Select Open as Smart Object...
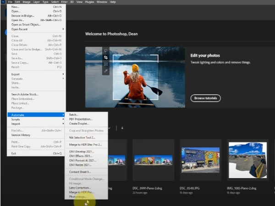 (36, 25)
